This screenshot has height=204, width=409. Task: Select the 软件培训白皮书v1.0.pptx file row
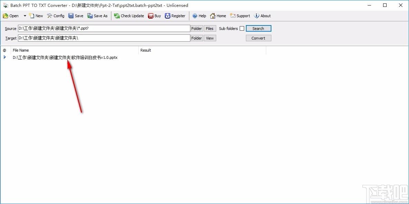[65, 57]
